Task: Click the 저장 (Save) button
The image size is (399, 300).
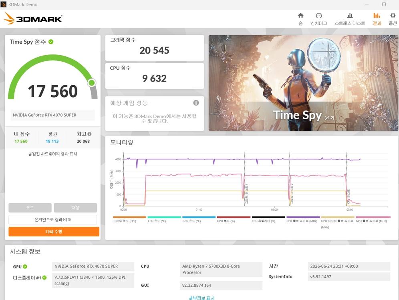Action: 75,208
